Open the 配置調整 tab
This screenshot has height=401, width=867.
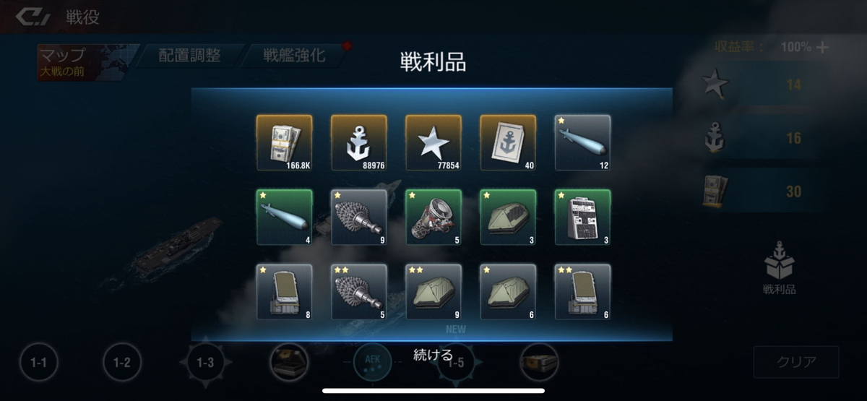[x=189, y=56]
